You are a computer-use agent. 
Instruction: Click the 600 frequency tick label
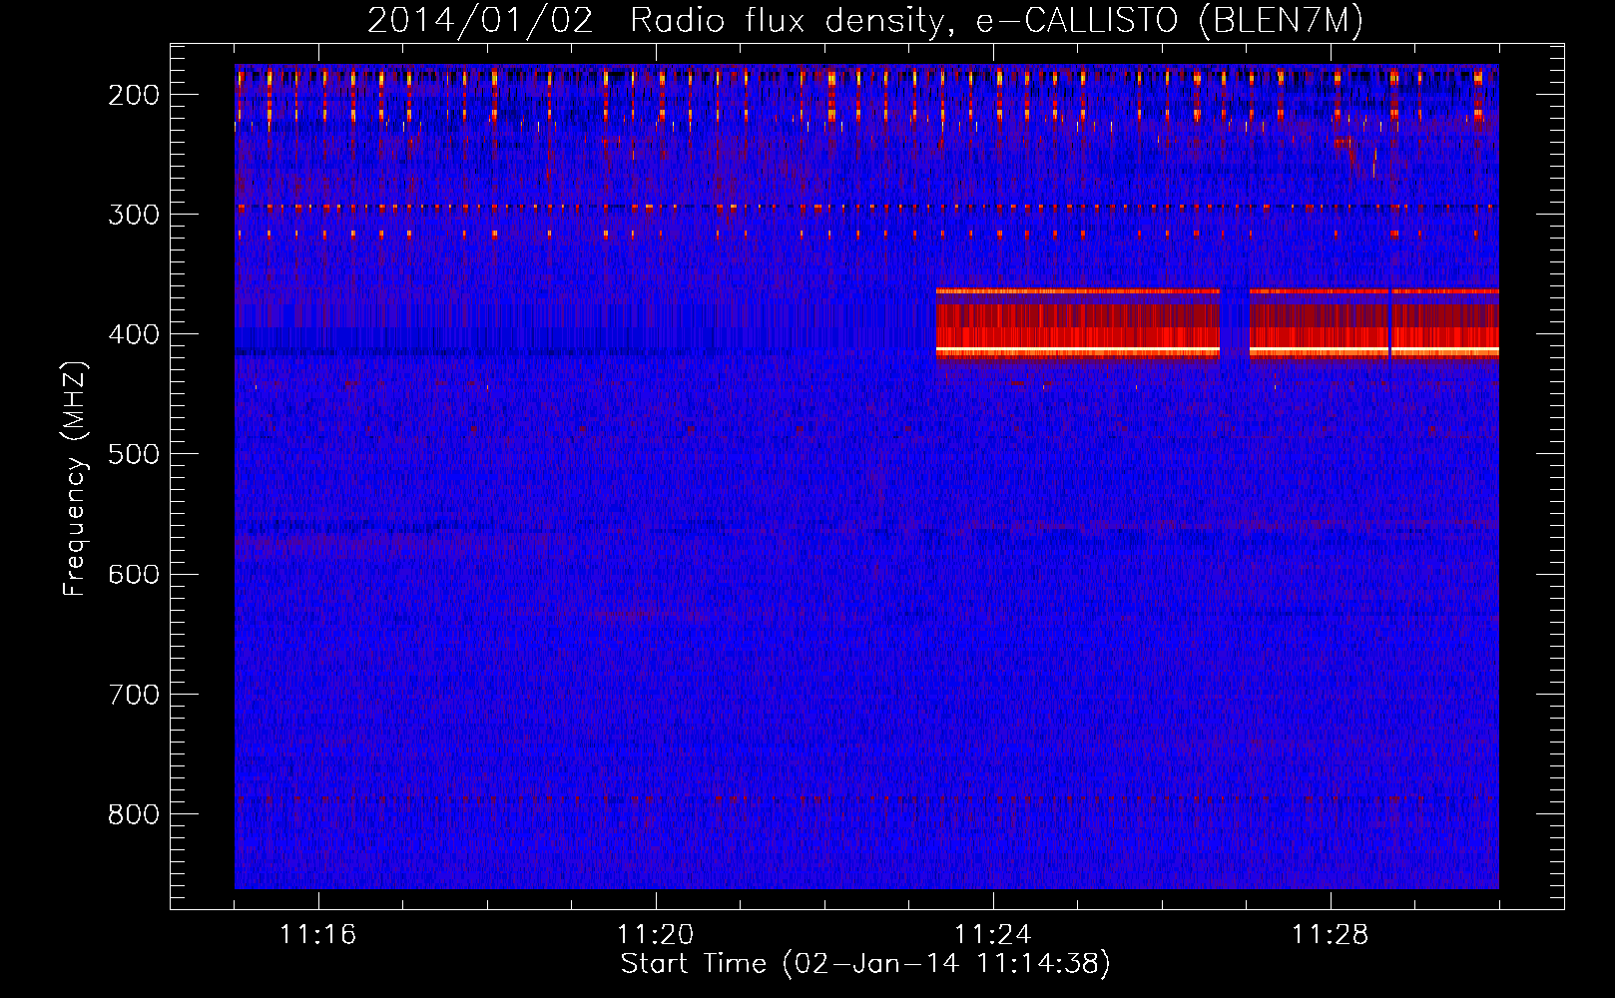click(x=134, y=574)
